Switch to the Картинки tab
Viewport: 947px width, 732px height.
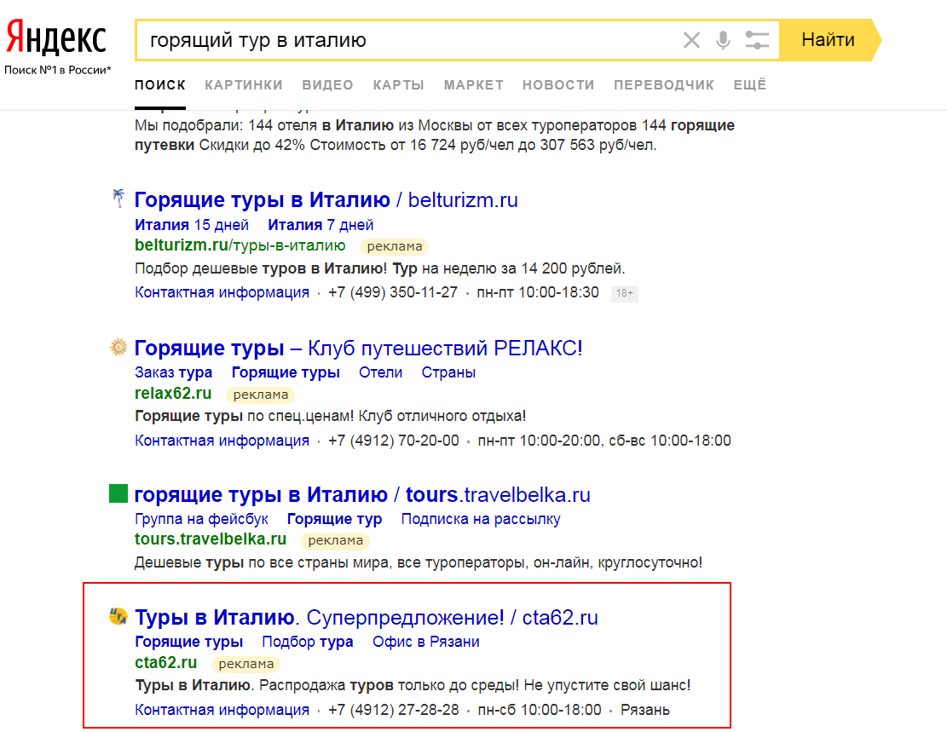point(244,85)
